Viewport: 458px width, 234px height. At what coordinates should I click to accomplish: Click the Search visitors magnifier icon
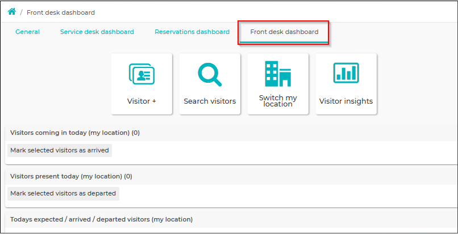210,75
